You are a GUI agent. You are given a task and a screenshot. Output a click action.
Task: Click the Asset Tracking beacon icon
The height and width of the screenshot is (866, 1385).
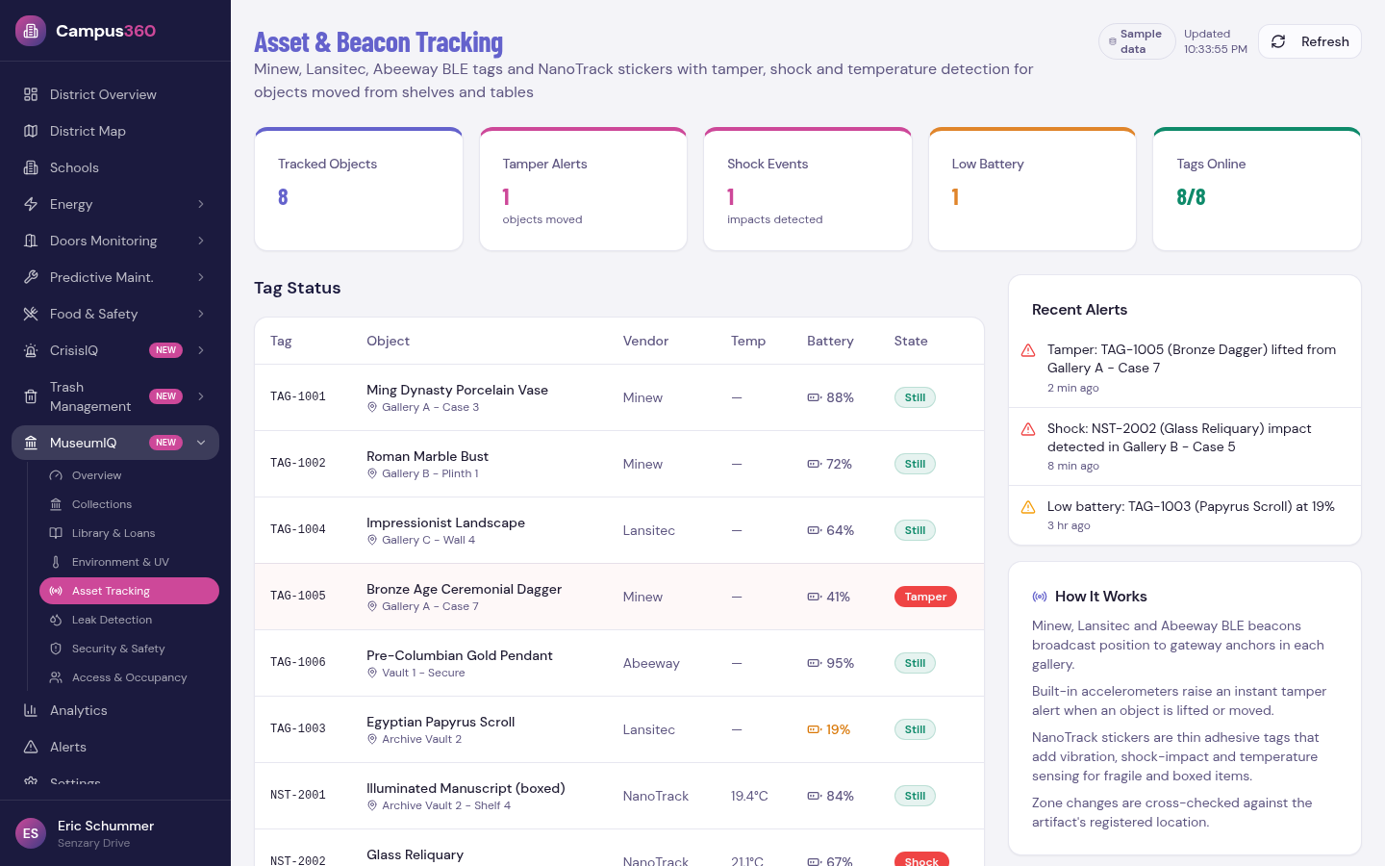click(56, 591)
